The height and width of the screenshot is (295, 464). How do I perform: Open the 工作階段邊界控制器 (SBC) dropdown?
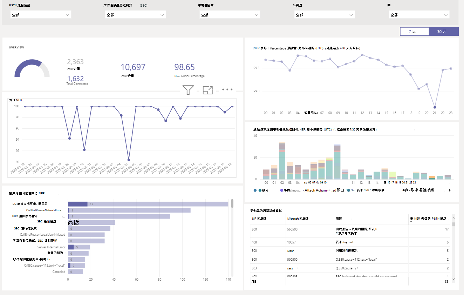pos(135,15)
